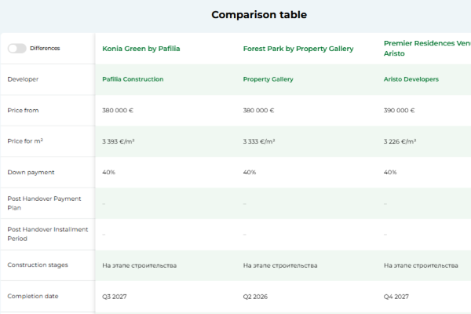Select the Developer row label
The height and width of the screenshot is (314, 471).
click(23, 79)
